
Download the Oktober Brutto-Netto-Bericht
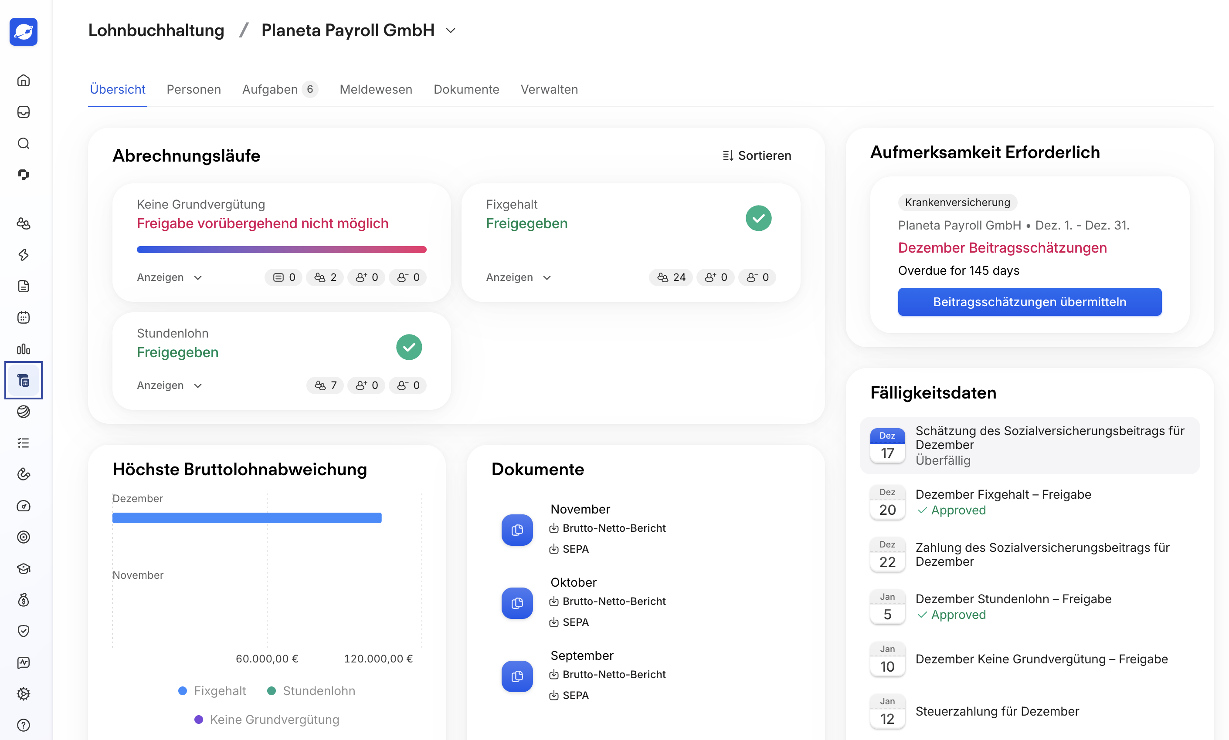pyautogui.click(x=608, y=601)
